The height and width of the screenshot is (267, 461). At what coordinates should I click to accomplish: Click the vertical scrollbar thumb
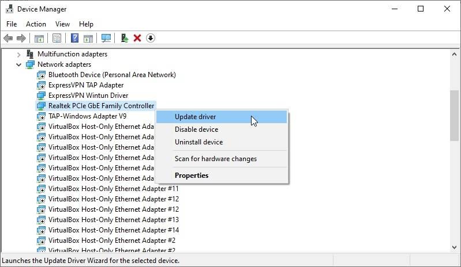tap(454, 116)
